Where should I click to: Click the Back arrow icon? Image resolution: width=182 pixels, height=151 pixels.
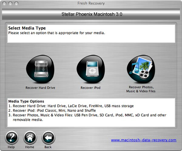pyautogui.click(x=48, y=138)
